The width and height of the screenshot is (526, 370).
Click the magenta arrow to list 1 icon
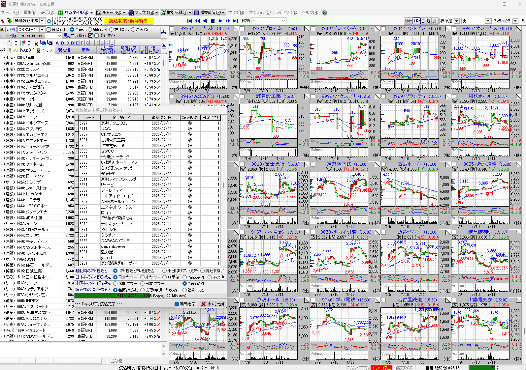43,43
